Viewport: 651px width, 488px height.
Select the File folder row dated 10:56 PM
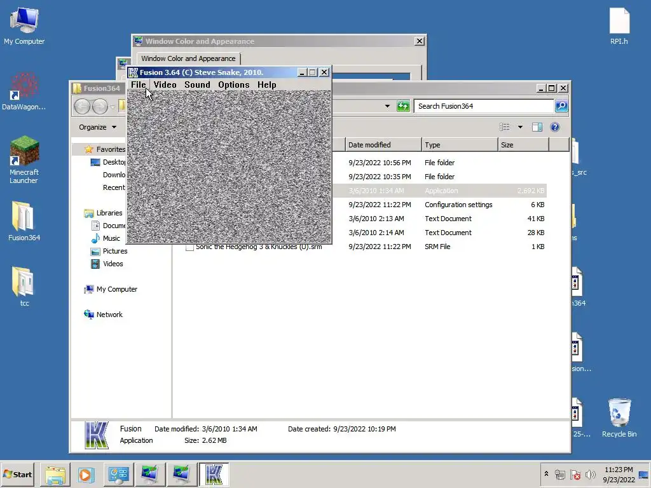pyautogui.click(x=439, y=163)
